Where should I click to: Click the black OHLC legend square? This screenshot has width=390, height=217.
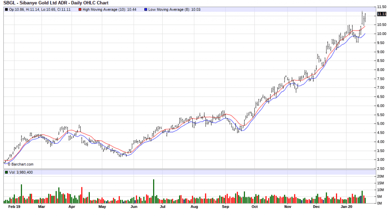click(x=6, y=9)
